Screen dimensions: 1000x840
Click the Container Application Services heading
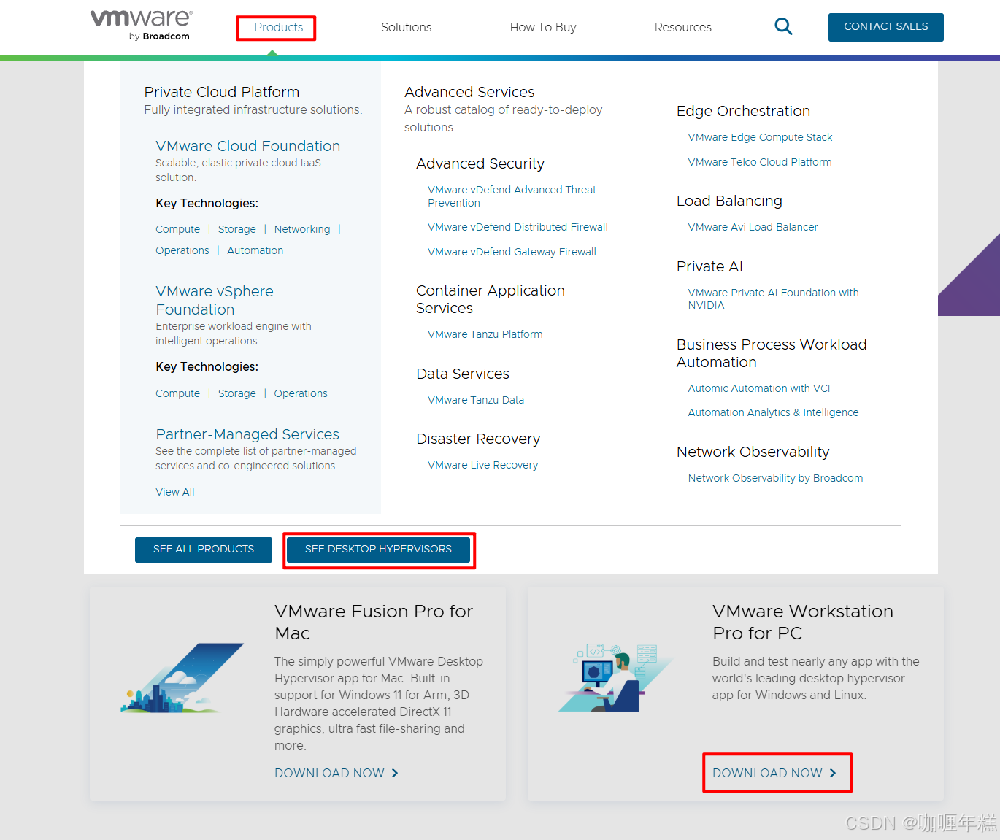pyautogui.click(x=491, y=299)
